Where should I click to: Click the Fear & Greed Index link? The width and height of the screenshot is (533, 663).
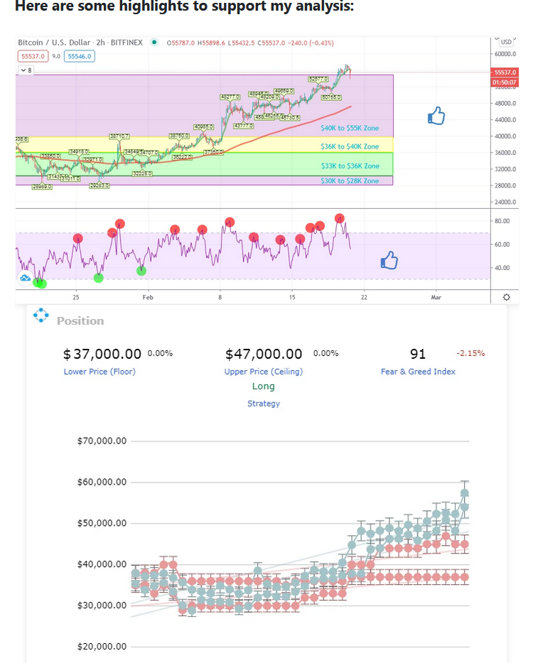coord(418,372)
